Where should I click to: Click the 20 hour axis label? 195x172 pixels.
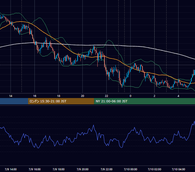click(83, 96)
